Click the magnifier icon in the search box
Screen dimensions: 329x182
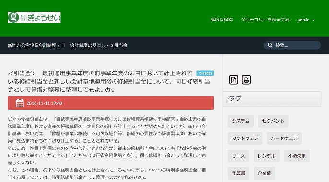coord(270,45)
